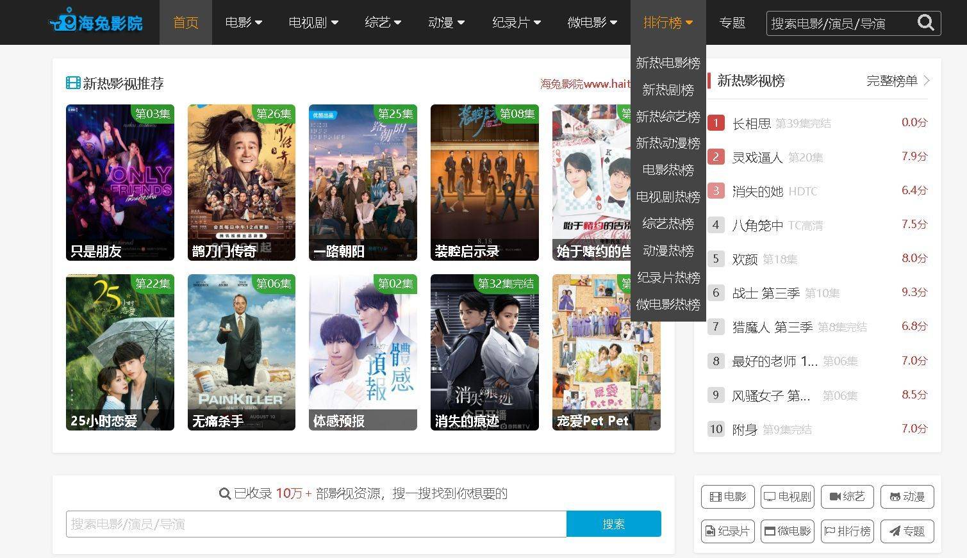Expand the 纪录片 dropdown in navigation bar

(x=517, y=23)
